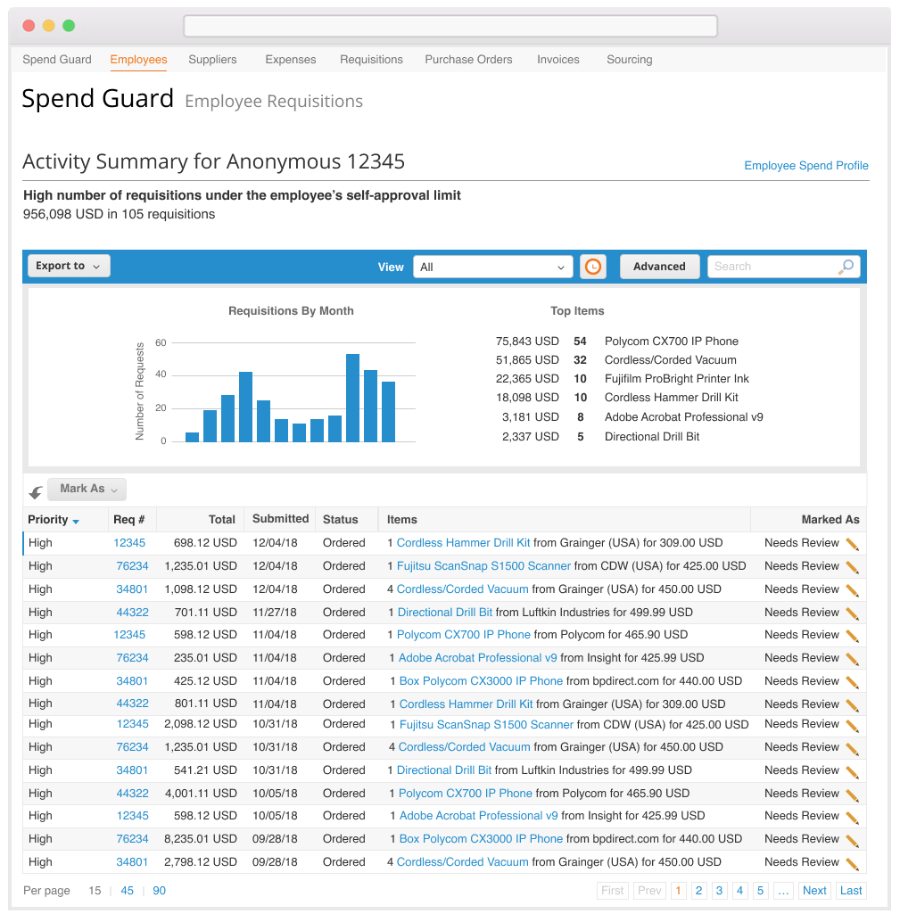Click the magnifier icon in search box

[x=846, y=267]
